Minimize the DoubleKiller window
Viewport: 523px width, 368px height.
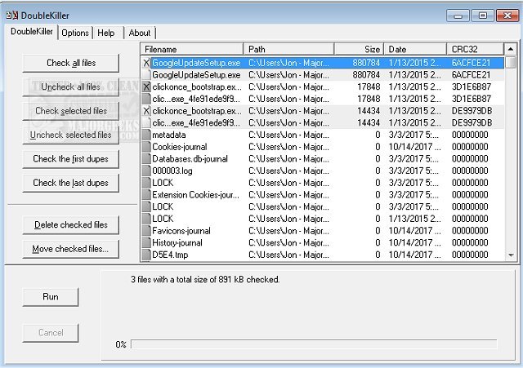tap(458, 16)
